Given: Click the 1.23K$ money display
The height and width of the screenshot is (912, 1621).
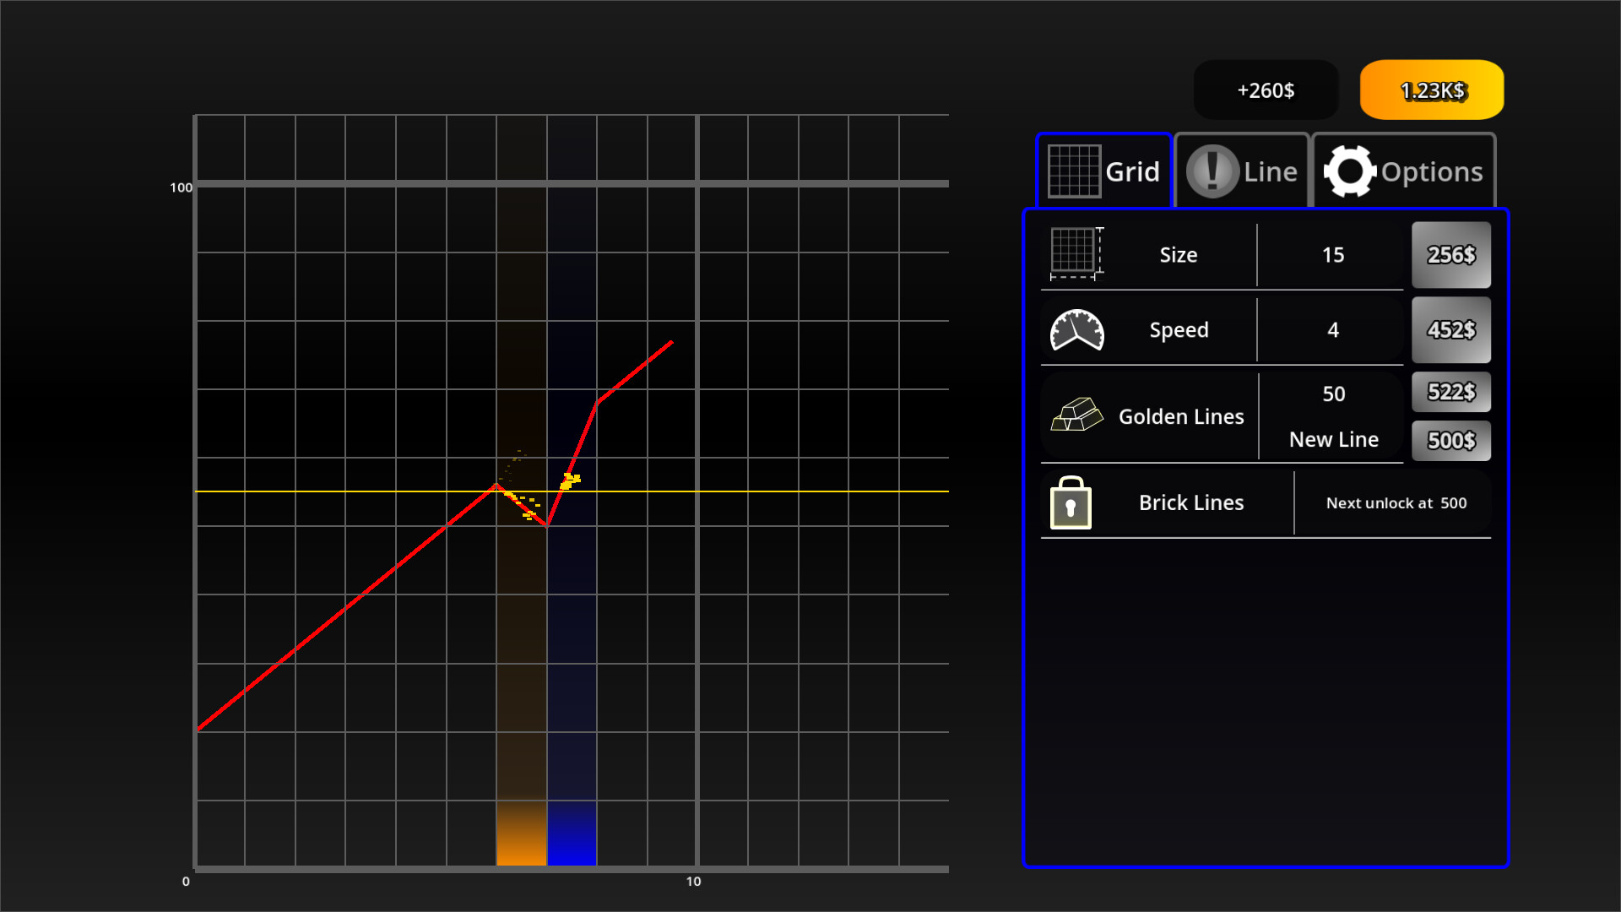Looking at the screenshot, I should tap(1430, 90).
